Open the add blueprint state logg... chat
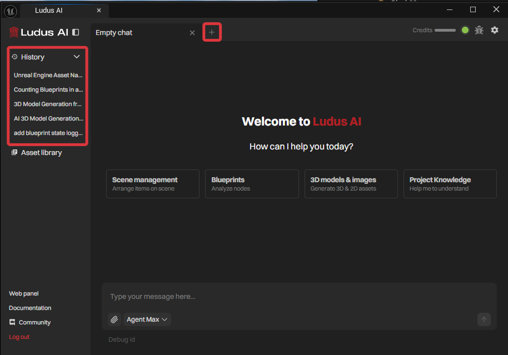 (48, 133)
